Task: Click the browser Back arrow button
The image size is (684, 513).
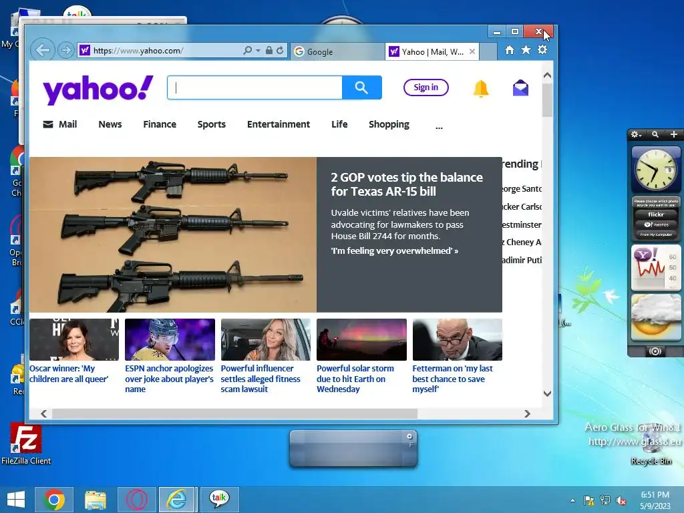Action: [42, 50]
